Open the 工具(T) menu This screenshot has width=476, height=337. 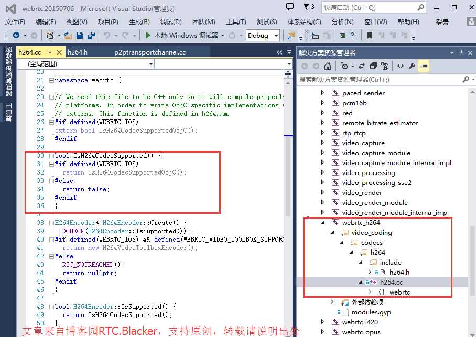point(236,22)
